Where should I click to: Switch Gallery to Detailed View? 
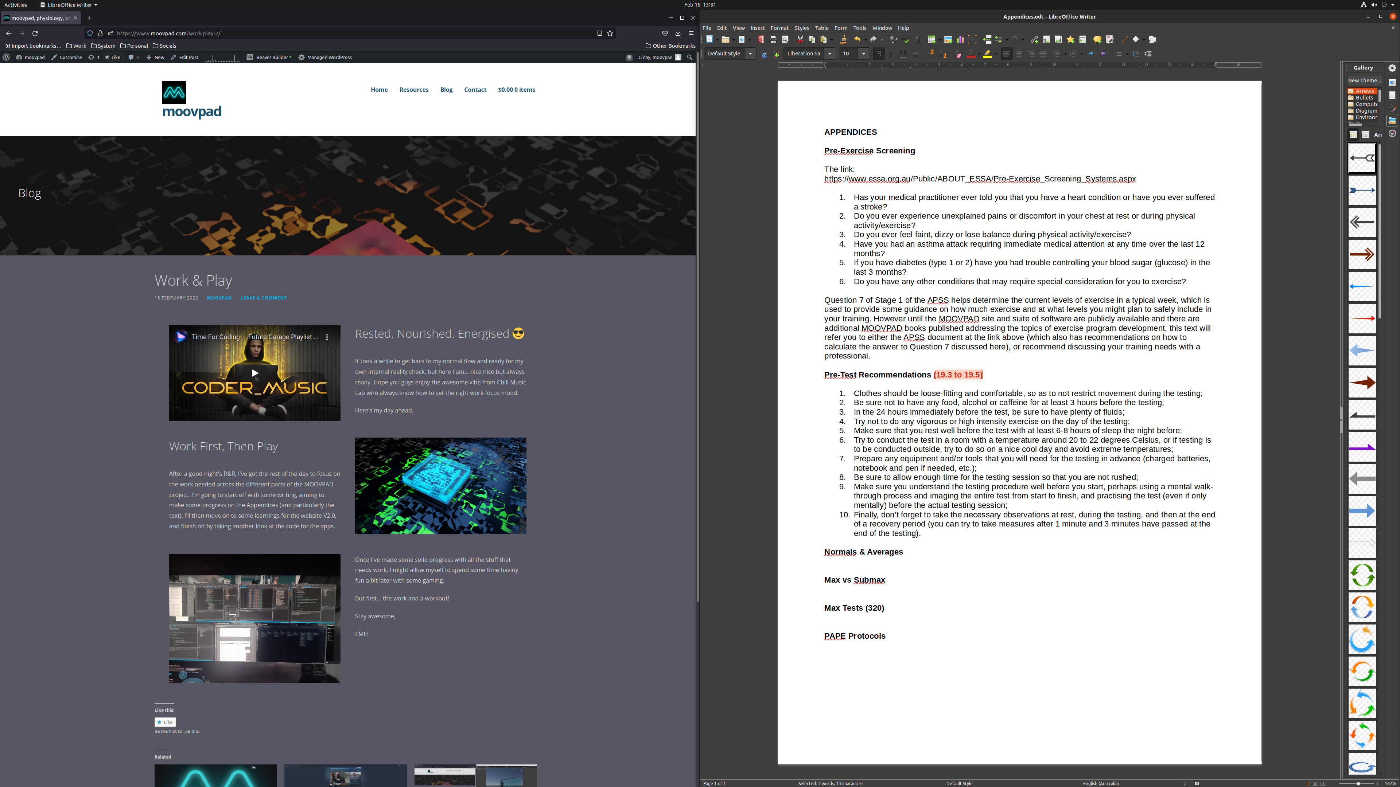[1365, 134]
